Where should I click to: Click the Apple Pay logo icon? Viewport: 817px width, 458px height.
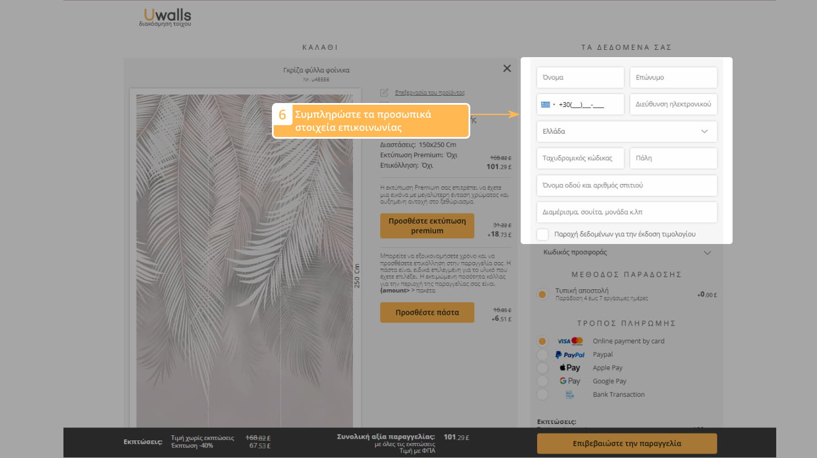pos(570,368)
